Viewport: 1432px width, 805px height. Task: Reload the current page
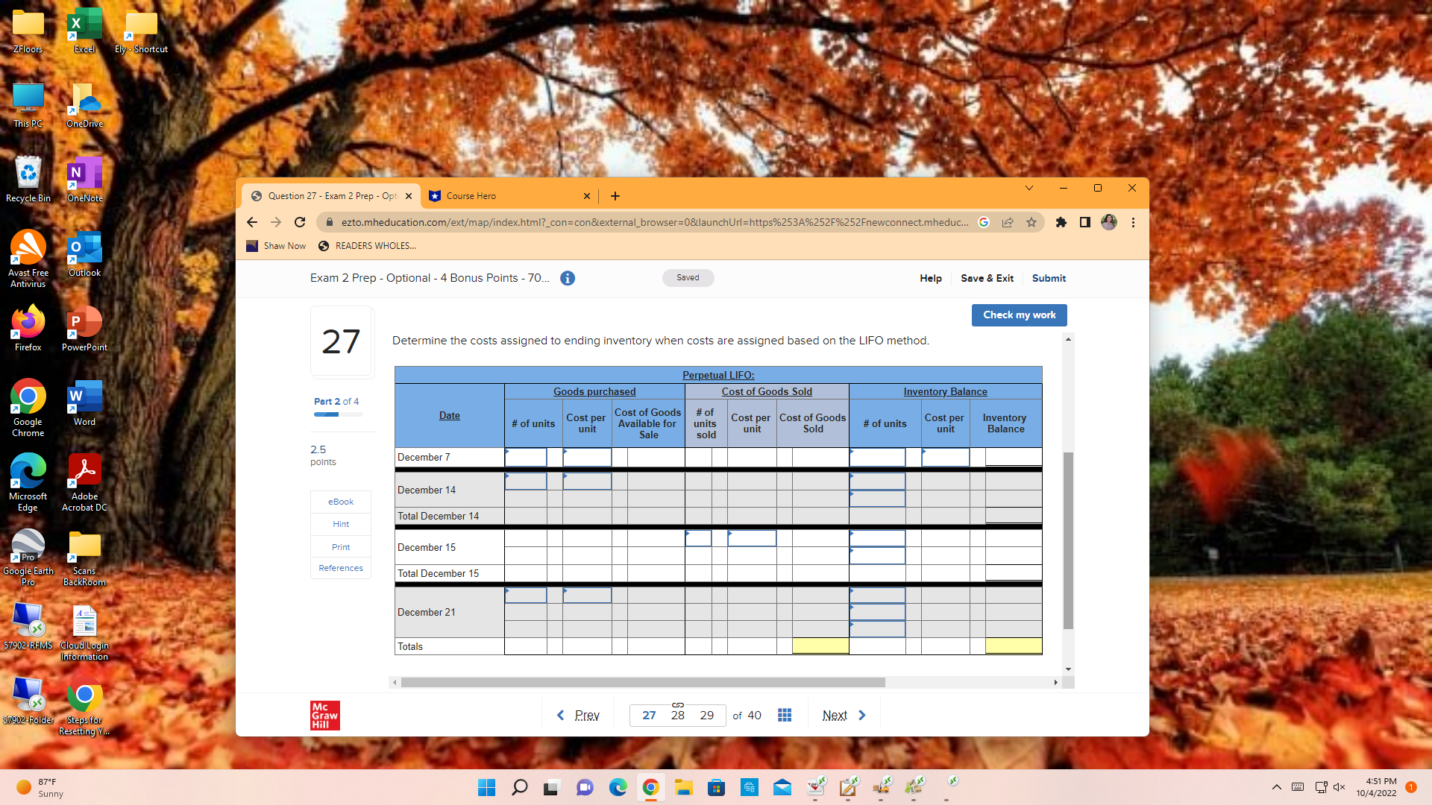300,222
